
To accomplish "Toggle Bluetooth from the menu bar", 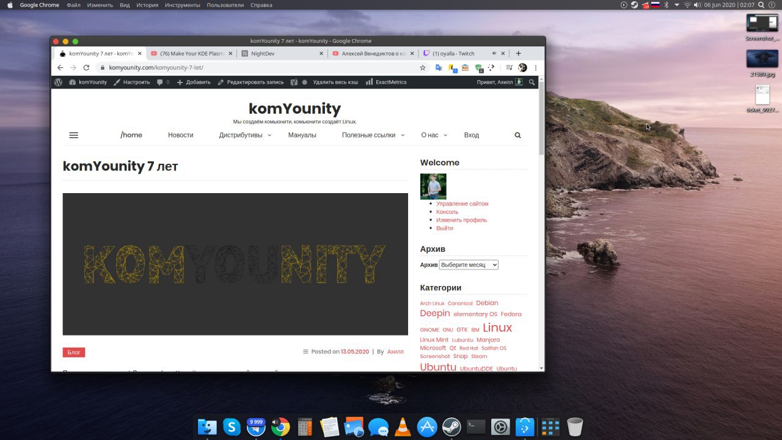I will point(667,5).
